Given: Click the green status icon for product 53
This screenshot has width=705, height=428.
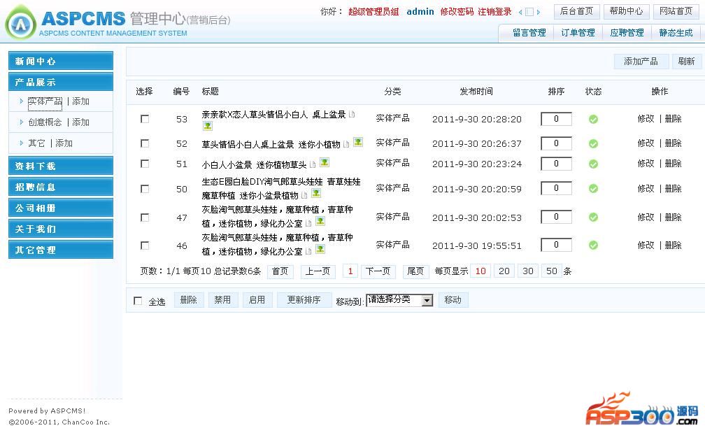Looking at the screenshot, I should pyautogui.click(x=593, y=120).
